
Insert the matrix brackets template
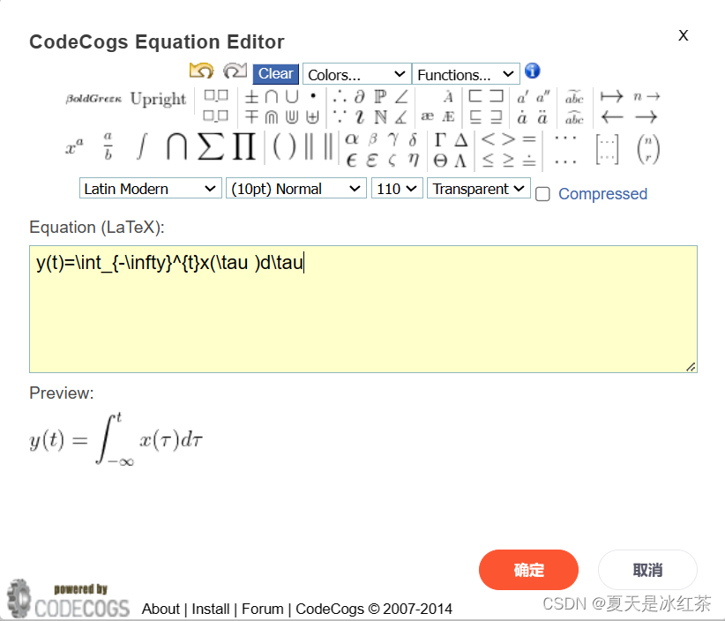607,150
